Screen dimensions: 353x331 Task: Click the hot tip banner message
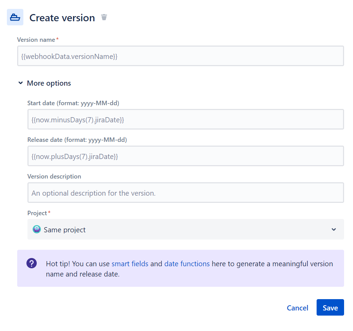point(189,268)
